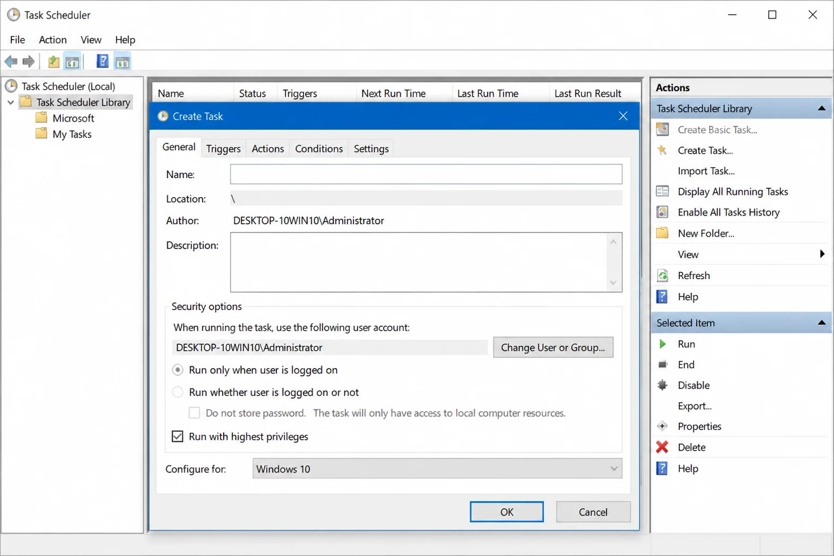Viewport: 834px width, 556px height.
Task: Toggle the Show/Hide Console Tree toolbar icon
Action: coord(72,62)
